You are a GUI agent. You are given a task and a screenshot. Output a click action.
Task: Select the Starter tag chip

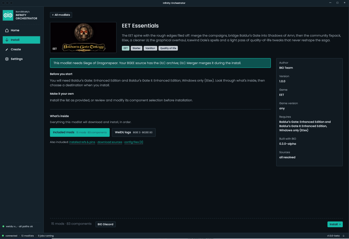click(136, 48)
